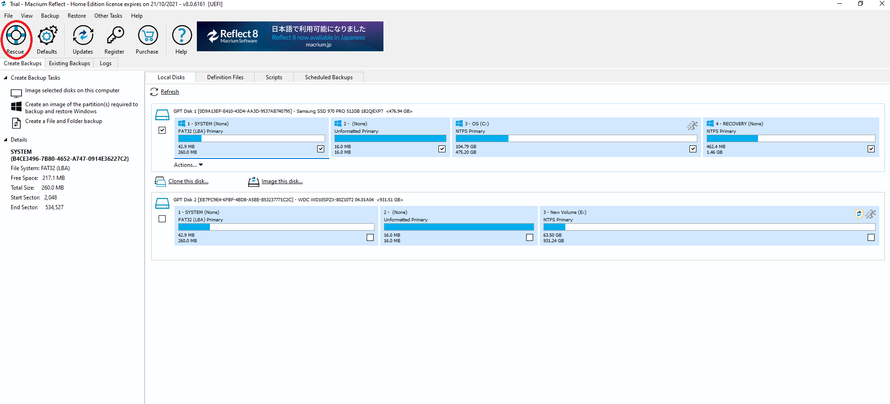Uncheck Disk 1 SYSTEM partition checkbox
The height and width of the screenshot is (404, 890).
pos(321,149)
